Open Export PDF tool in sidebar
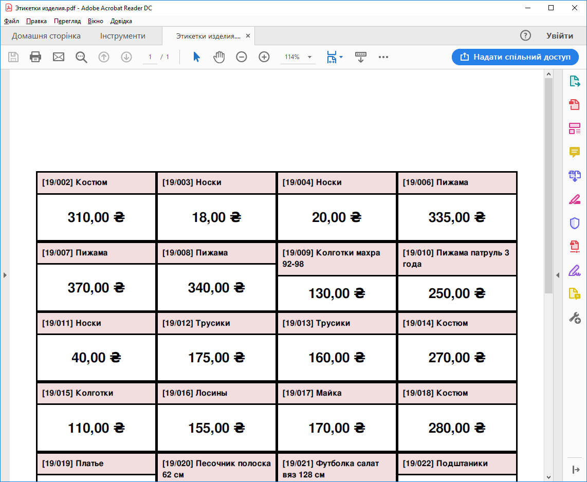Screen dimensions: 587x482 pyautogui.click(x=575, y=81)
